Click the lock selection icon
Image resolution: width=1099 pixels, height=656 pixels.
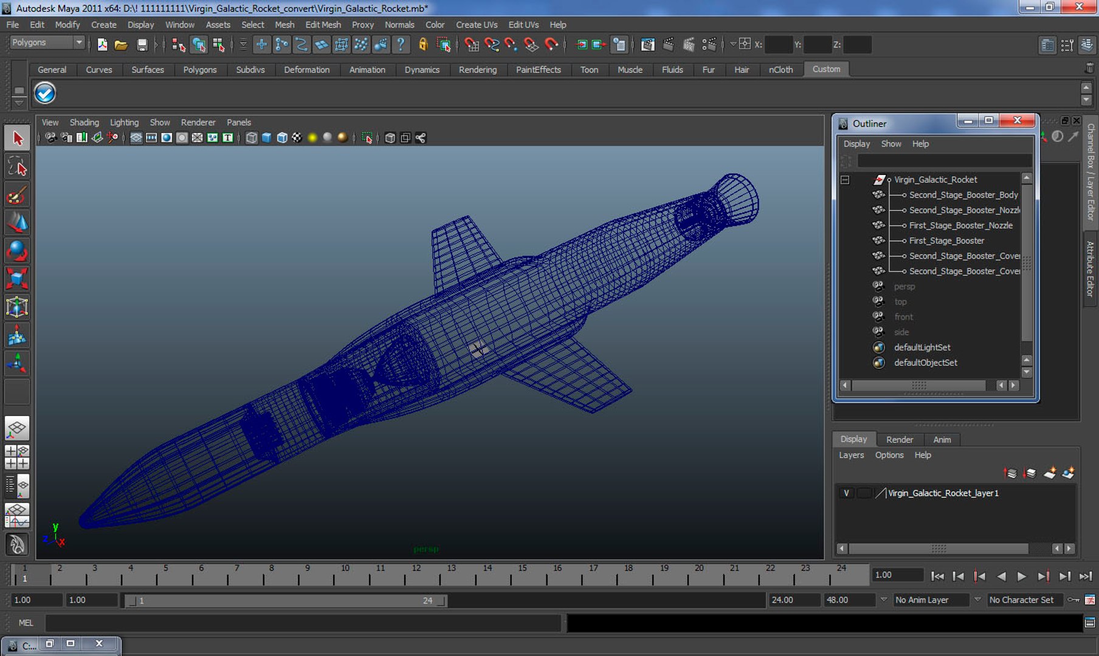click(x=423, y=44)
